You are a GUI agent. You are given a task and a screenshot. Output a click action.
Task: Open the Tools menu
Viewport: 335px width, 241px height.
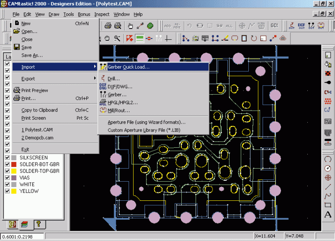coord(69,14)
